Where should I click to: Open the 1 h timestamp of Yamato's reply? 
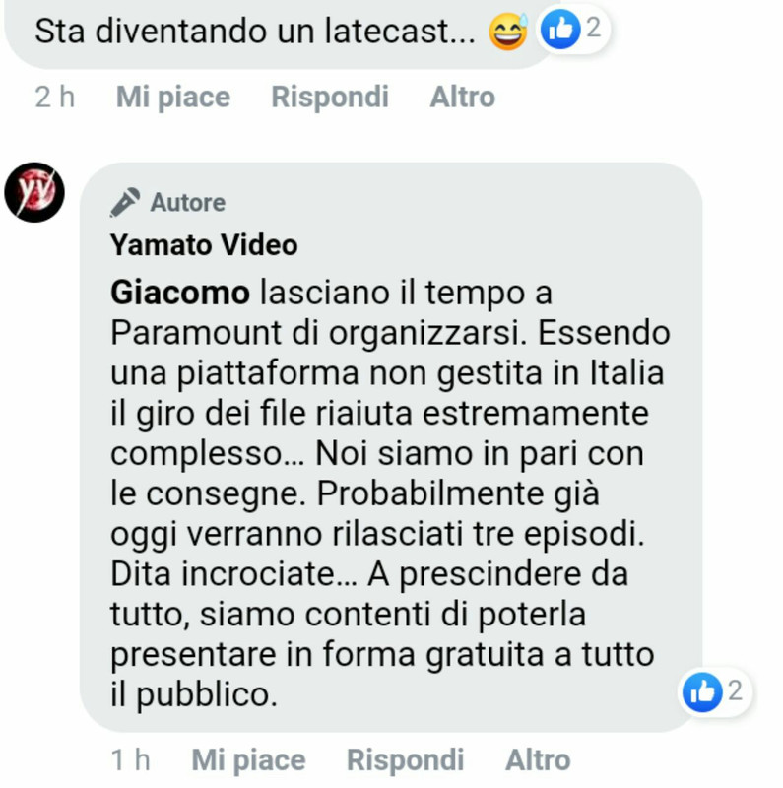(130, 759)
